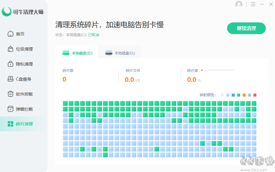The image size is (275, 172).
Task: Click the gray-blue legend swatch
Action: (x=249, y=95)
